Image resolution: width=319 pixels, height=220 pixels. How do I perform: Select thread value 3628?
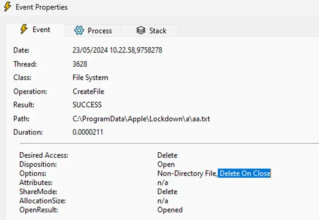(x=80, y=64)
